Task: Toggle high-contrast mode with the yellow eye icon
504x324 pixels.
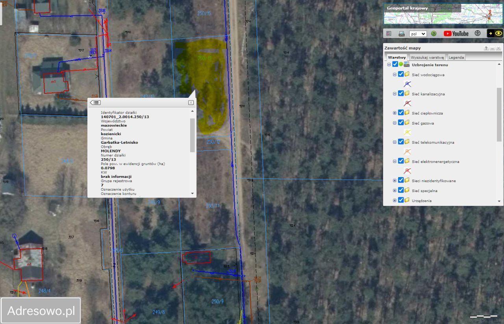Action: [x=498, y=34]
